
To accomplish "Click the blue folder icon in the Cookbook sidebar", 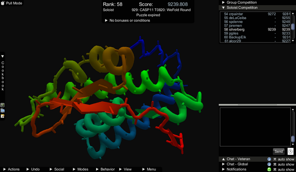I will [x=2, y=111].
